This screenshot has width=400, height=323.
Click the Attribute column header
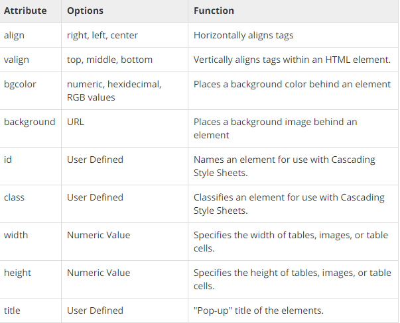(x=25, y=11)
